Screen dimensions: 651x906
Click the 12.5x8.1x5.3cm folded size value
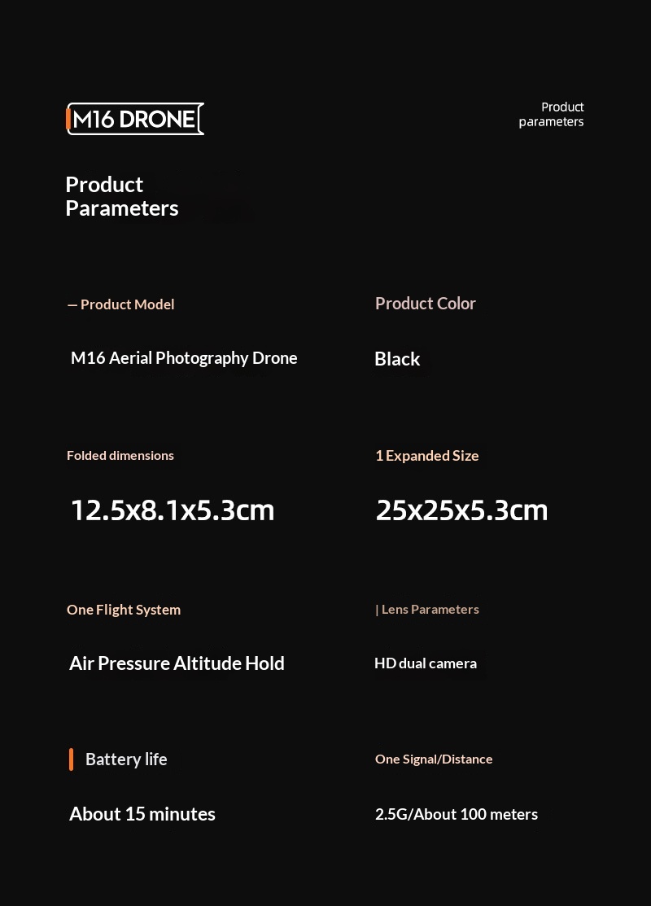pos(173,510)
